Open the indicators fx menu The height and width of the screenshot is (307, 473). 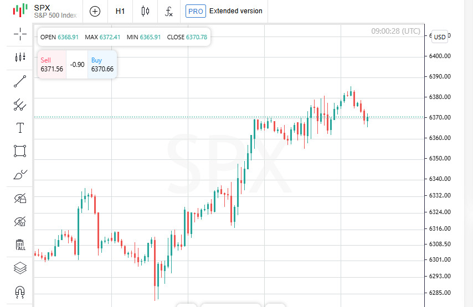[x=168, y=12]
